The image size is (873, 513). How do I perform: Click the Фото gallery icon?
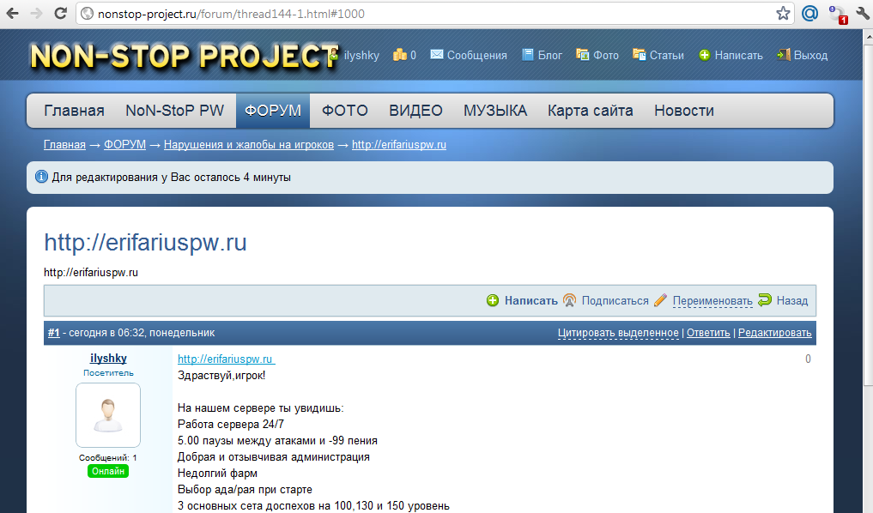click(x=582, y=55)
